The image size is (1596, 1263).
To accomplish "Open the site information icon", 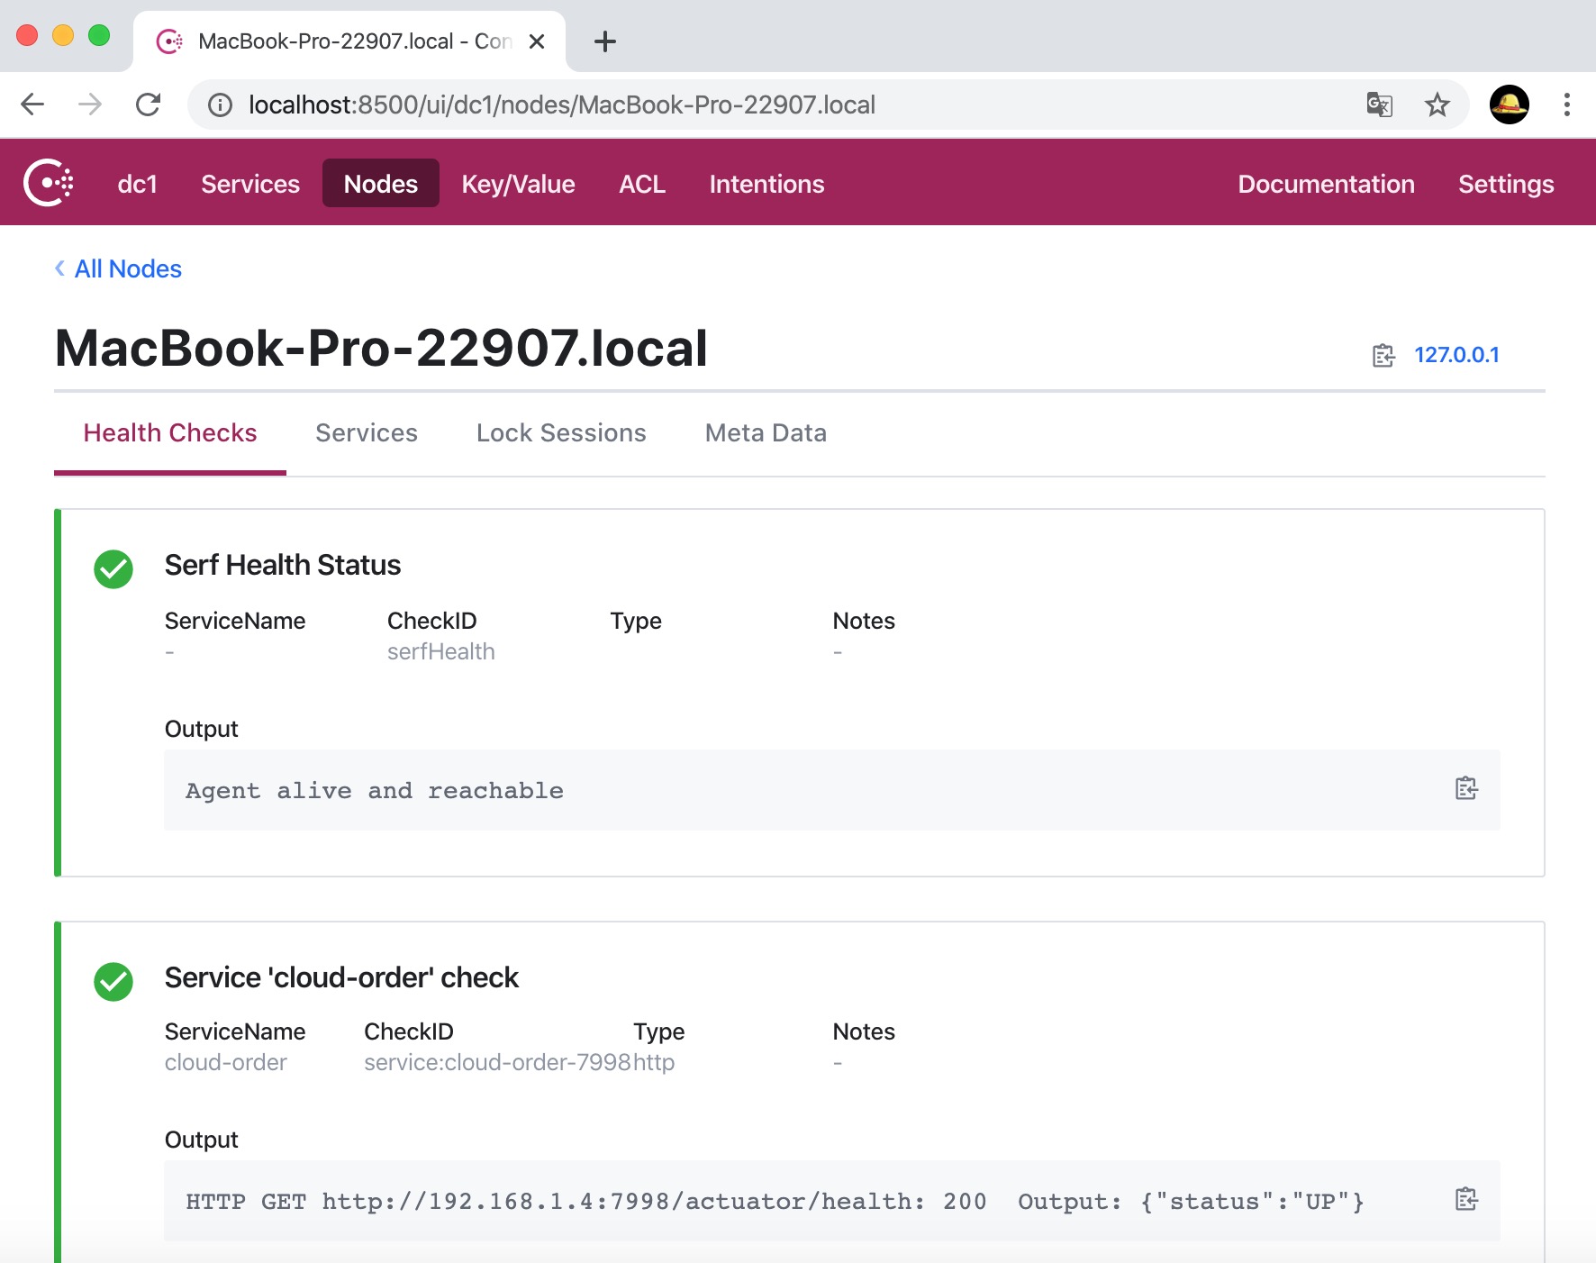I will click(x=220, y=105).
